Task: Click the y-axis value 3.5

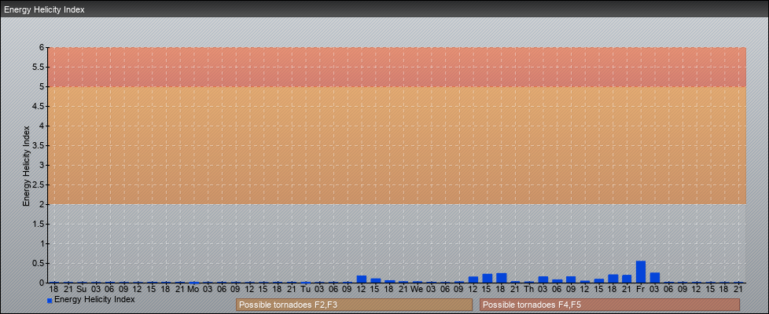Action: [x=39, y=145]
